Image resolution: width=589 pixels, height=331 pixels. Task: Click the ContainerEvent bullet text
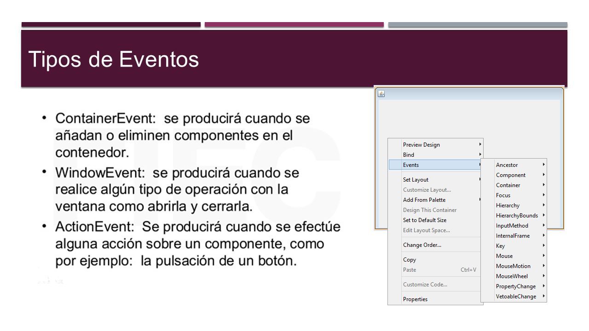pos(183,135)
